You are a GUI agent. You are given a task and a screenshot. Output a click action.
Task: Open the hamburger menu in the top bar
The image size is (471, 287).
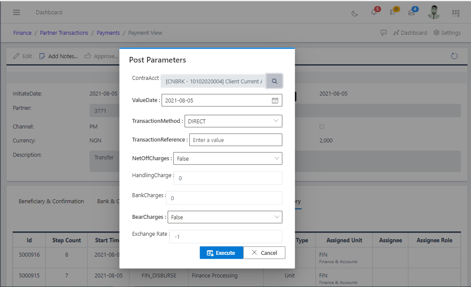17,12
